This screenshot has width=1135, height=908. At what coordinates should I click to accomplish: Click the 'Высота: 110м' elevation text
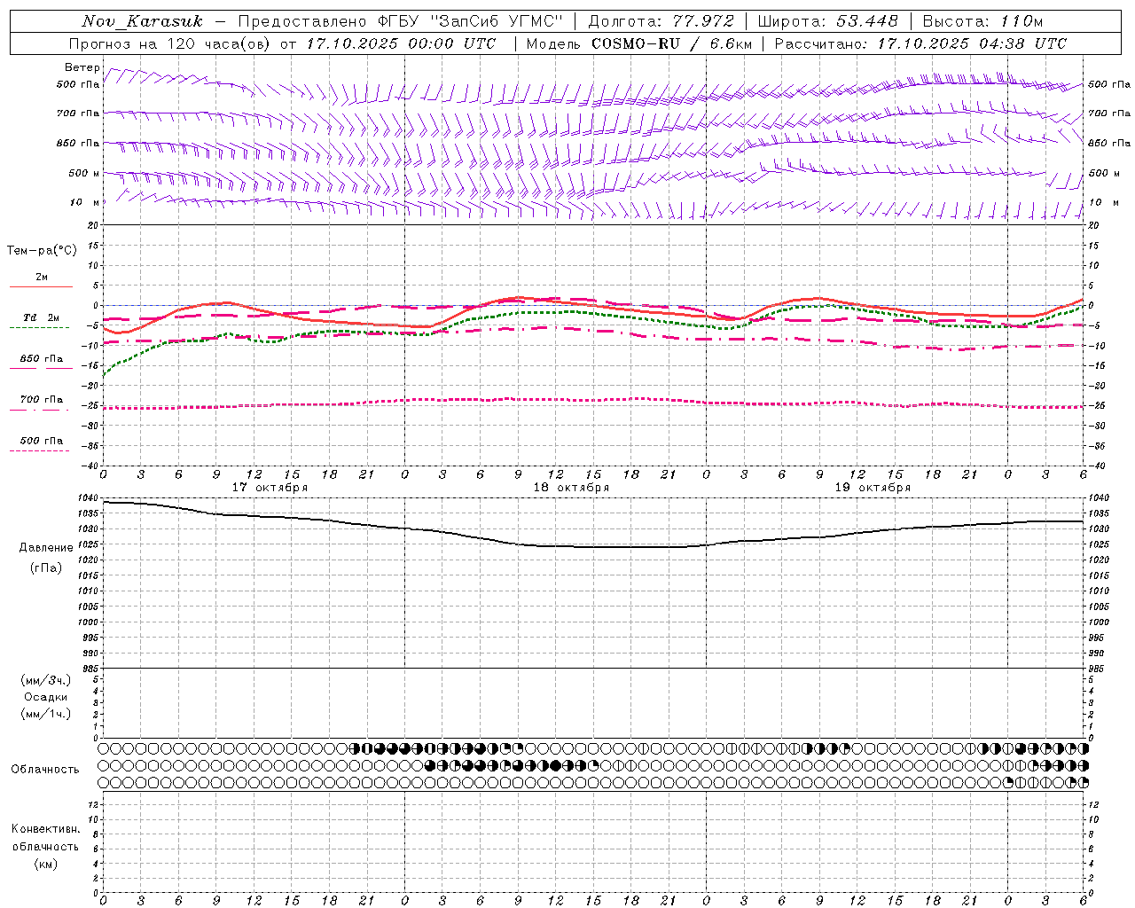982,21
